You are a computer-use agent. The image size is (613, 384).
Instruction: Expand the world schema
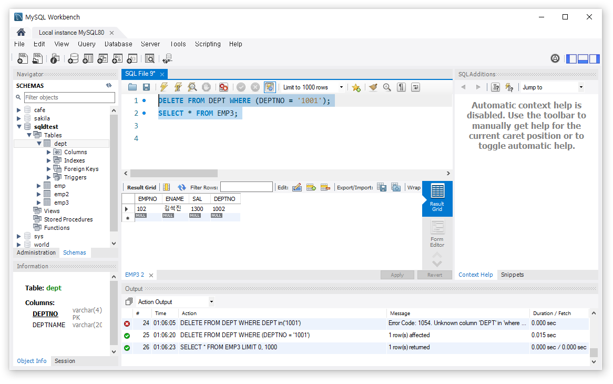(19, 245)
